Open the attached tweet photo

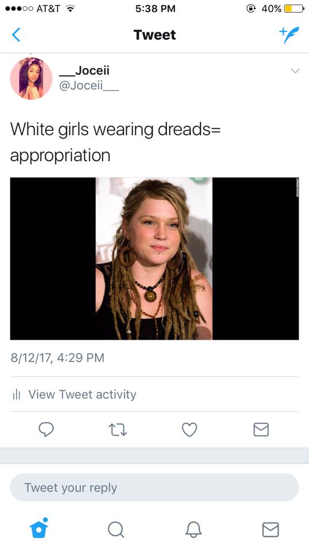[155, 258]
